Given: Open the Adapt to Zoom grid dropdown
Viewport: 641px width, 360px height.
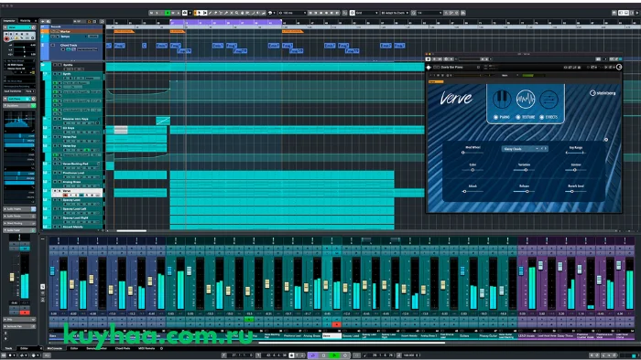Looking at the screenshot, I should click(395, 13).
